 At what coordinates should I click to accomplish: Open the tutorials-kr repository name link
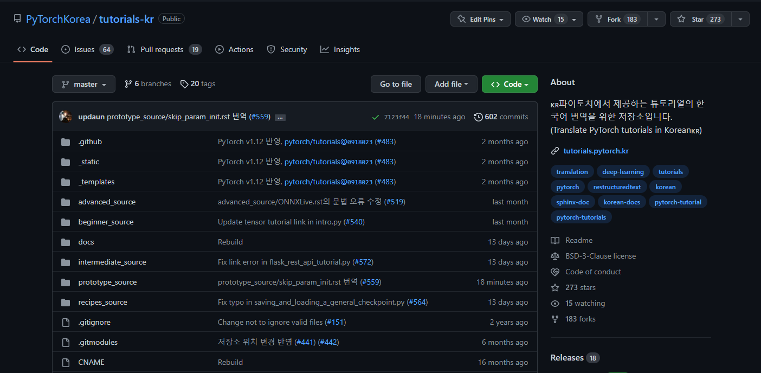126,19
